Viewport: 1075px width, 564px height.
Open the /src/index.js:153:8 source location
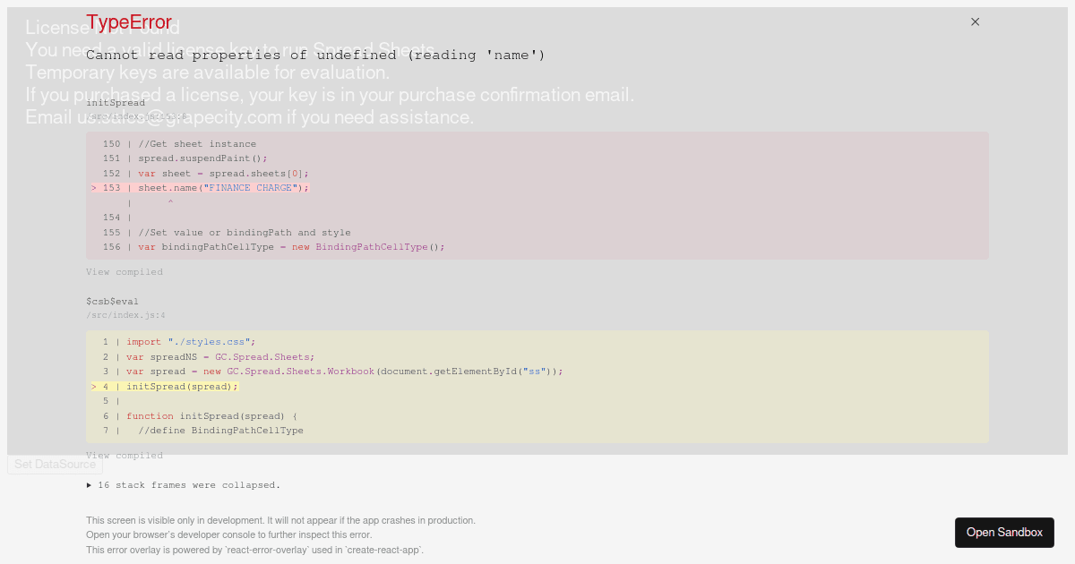click(134, 116)
